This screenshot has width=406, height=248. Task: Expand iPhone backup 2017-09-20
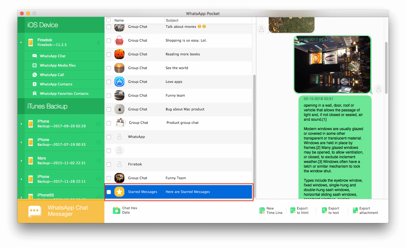click(x=21, y=124)
